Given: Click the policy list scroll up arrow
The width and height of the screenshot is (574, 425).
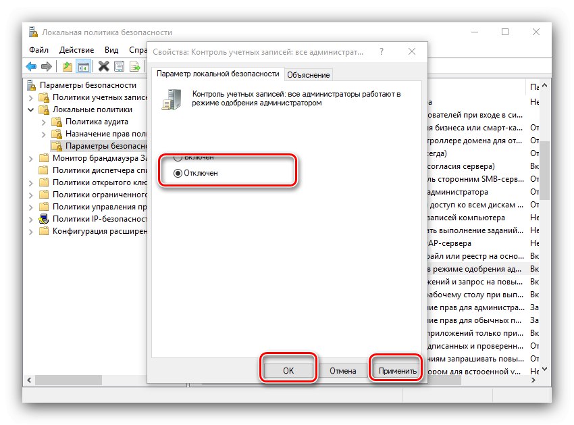Looking at the screenshot, I should (x=545, y=85).
